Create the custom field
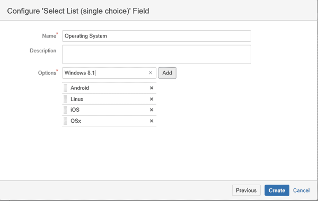This screenshot has height=201, width=318. point(277,190)
